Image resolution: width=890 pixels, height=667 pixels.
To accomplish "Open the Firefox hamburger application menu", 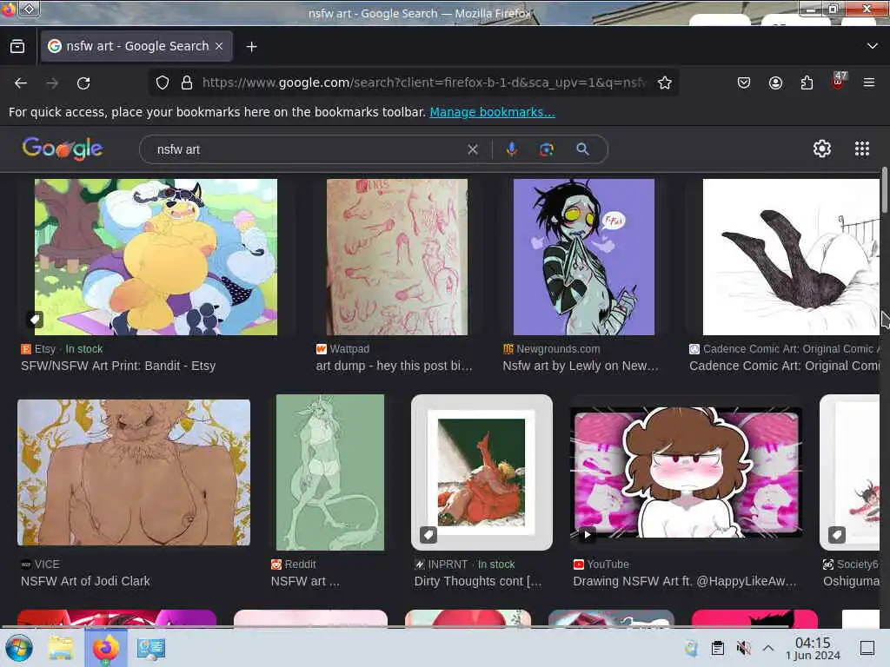I will pyautogui.click(x=869, y=83).
